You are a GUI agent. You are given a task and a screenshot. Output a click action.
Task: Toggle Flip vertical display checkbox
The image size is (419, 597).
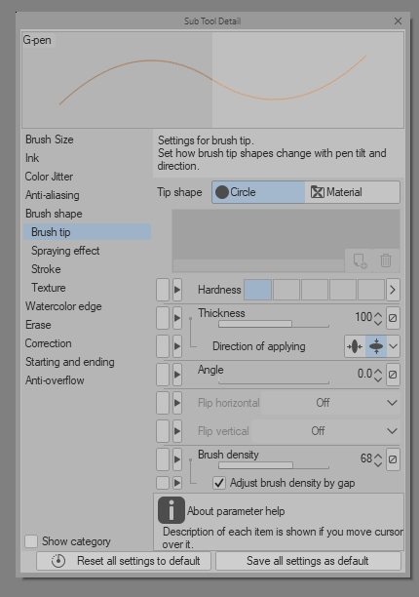(163, 431)
